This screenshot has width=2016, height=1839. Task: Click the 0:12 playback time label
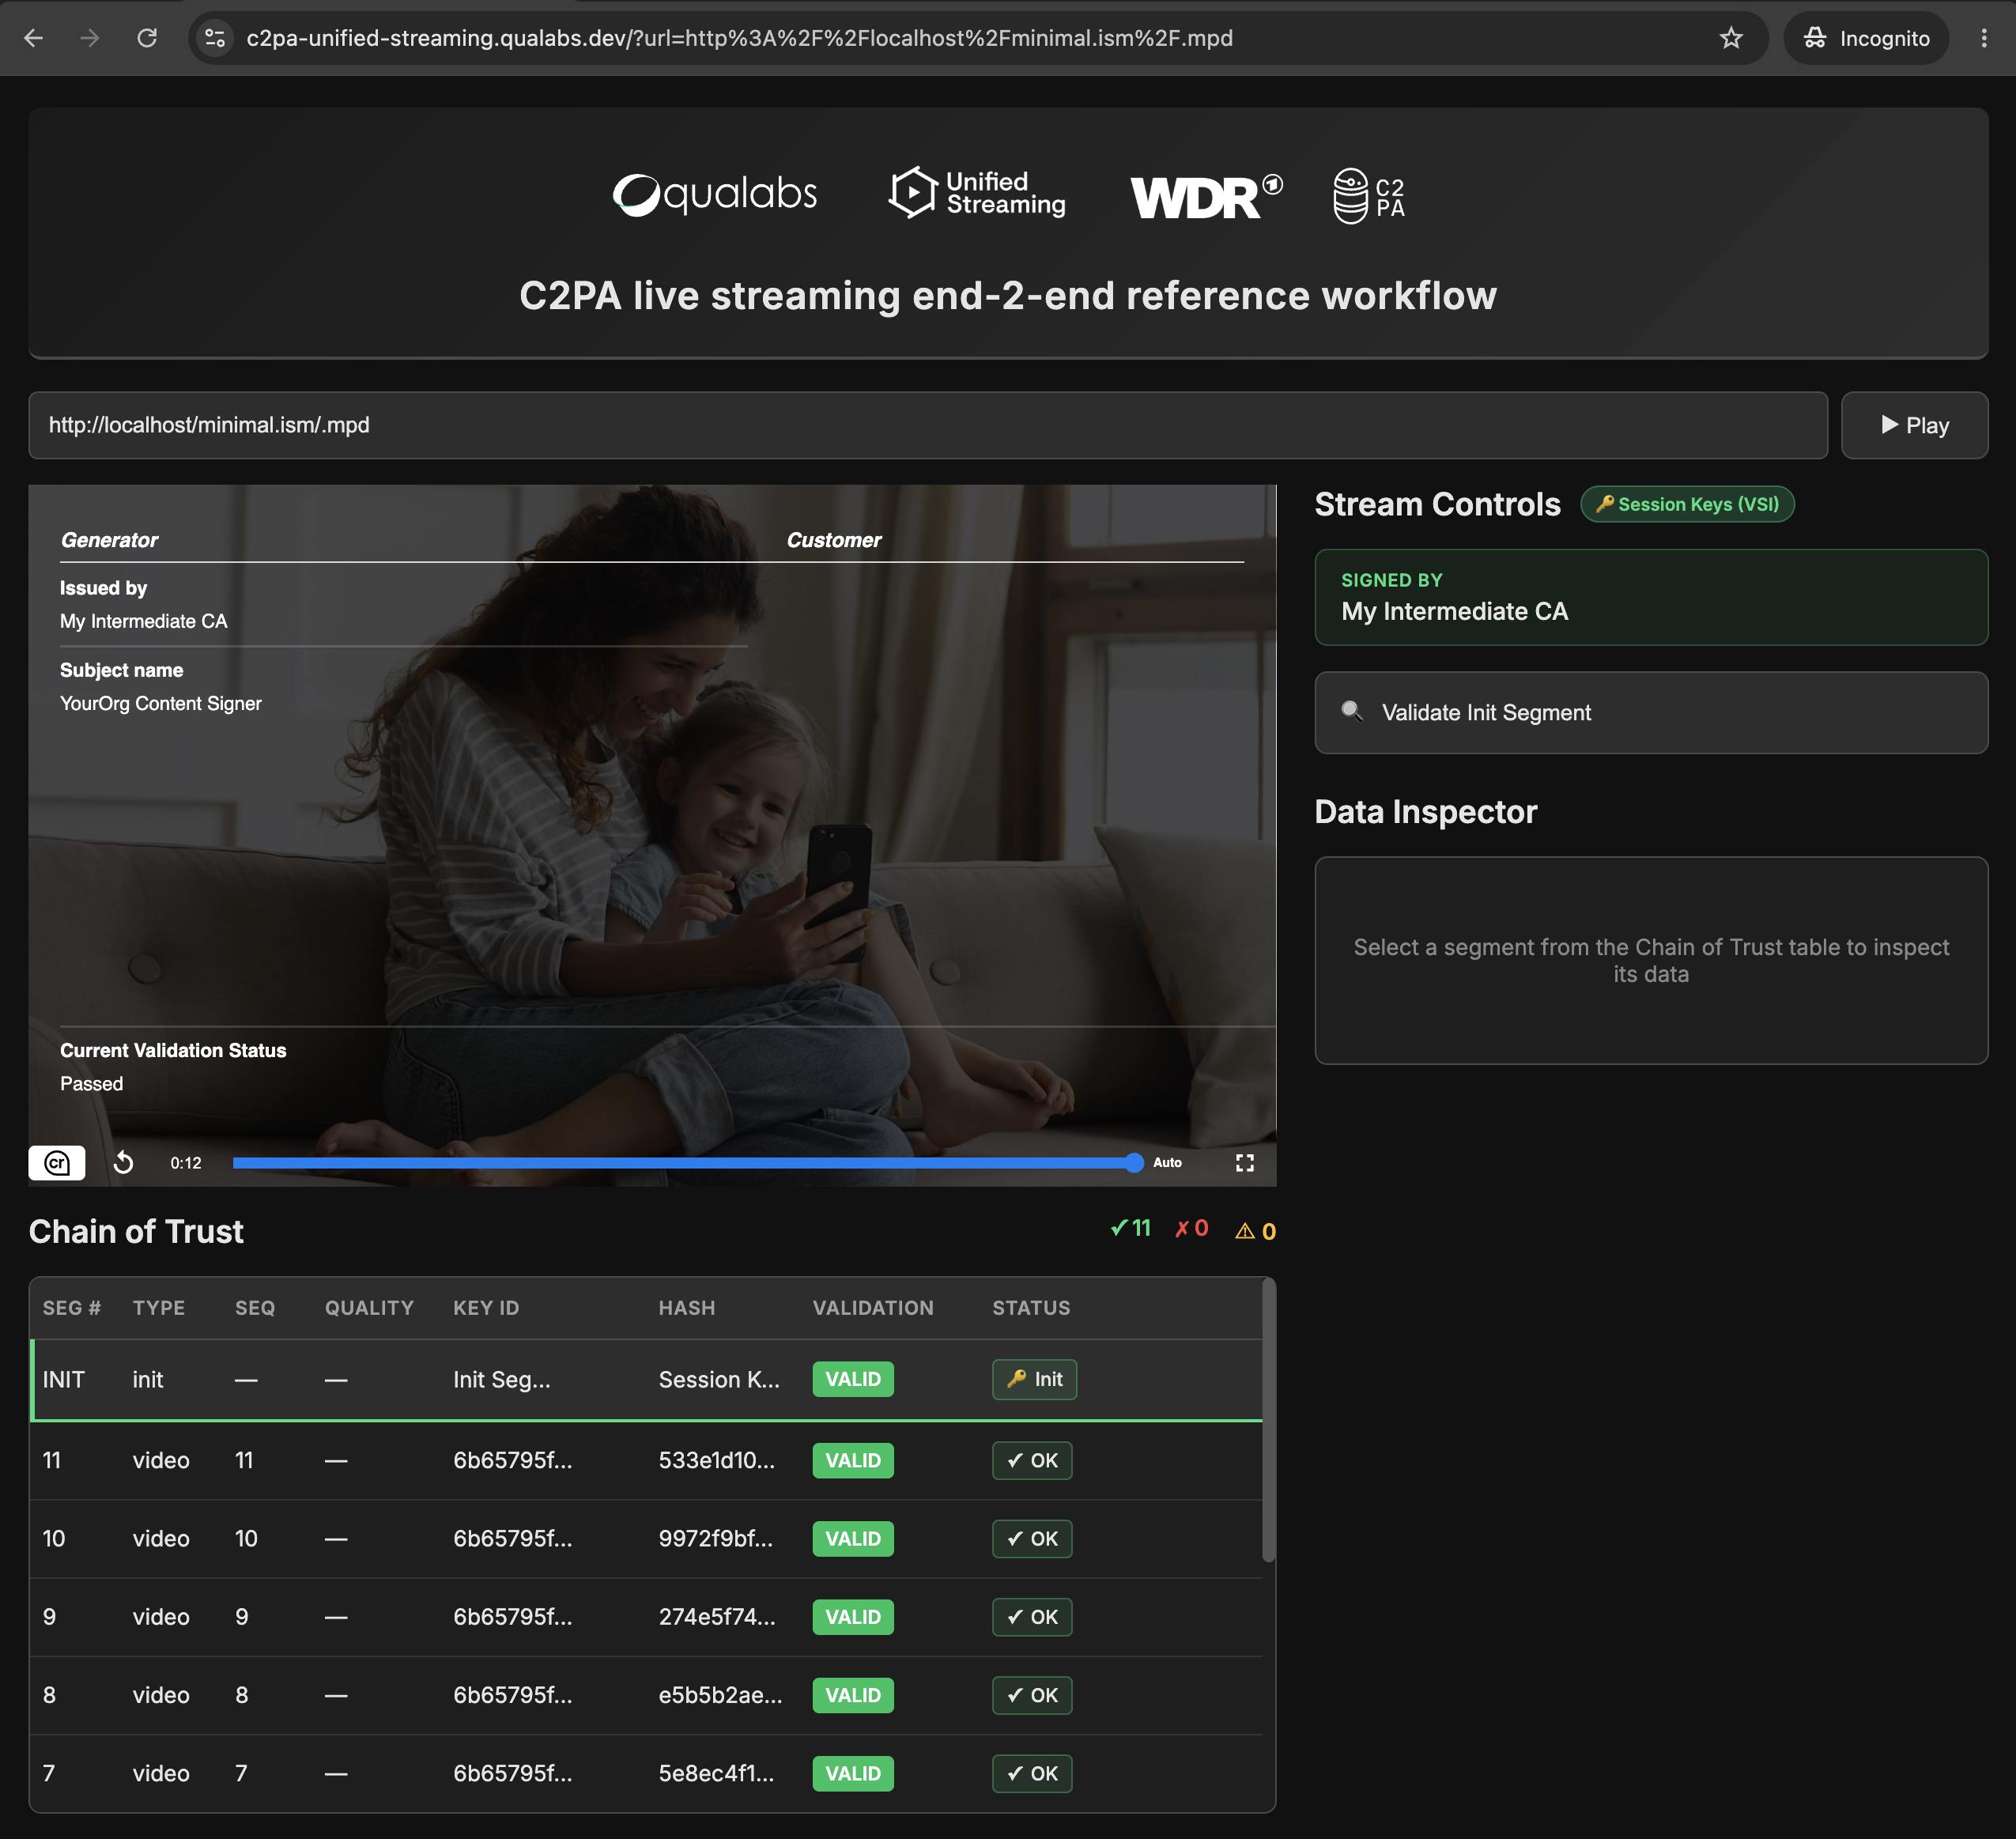pyautogui.click(x=186, y=1163)
